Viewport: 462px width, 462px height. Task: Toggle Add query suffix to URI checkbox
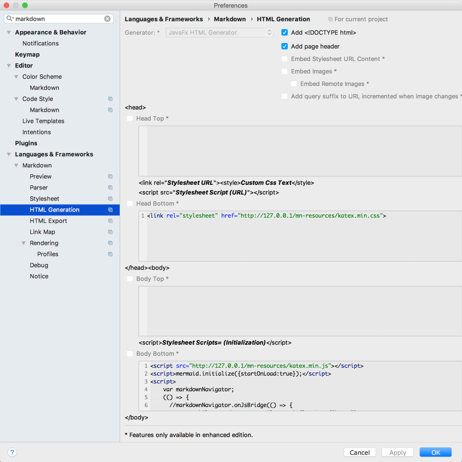[x=284, y=97]
